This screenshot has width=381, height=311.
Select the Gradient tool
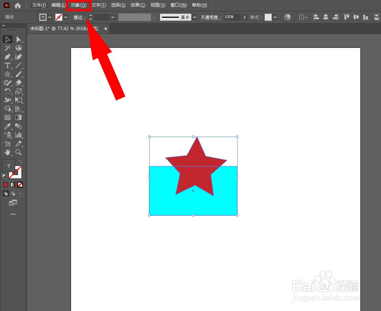coord(18,117)
